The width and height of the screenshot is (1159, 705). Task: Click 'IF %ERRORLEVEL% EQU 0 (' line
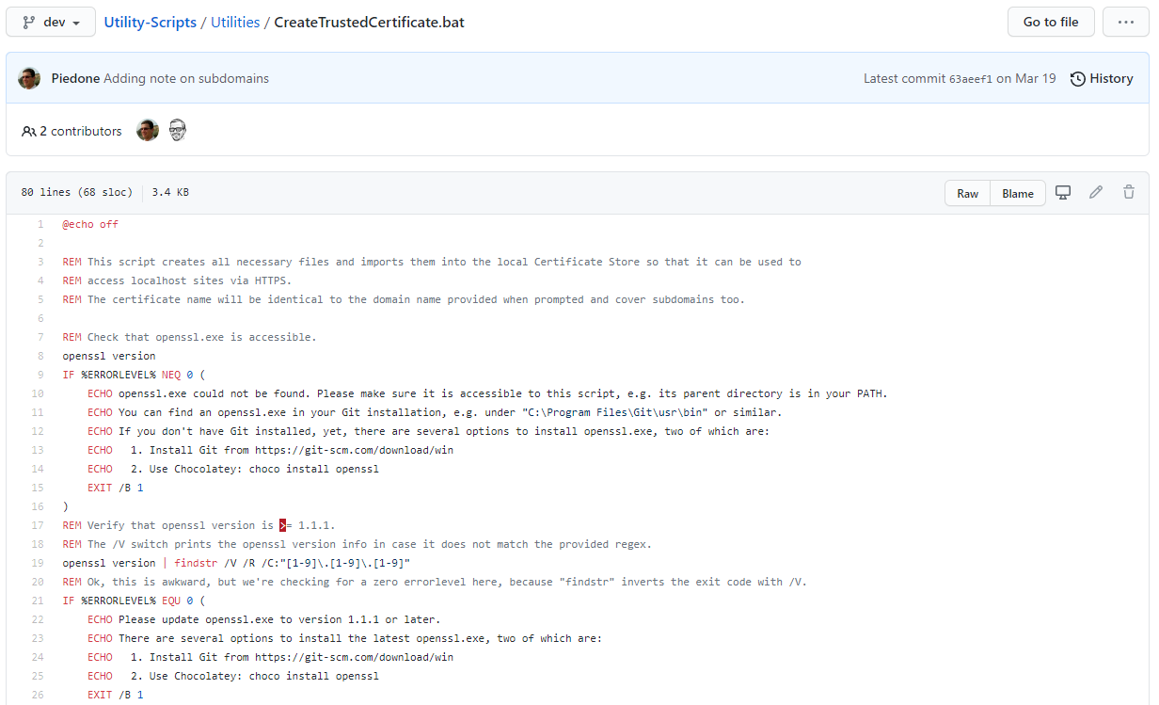[133, 601]
